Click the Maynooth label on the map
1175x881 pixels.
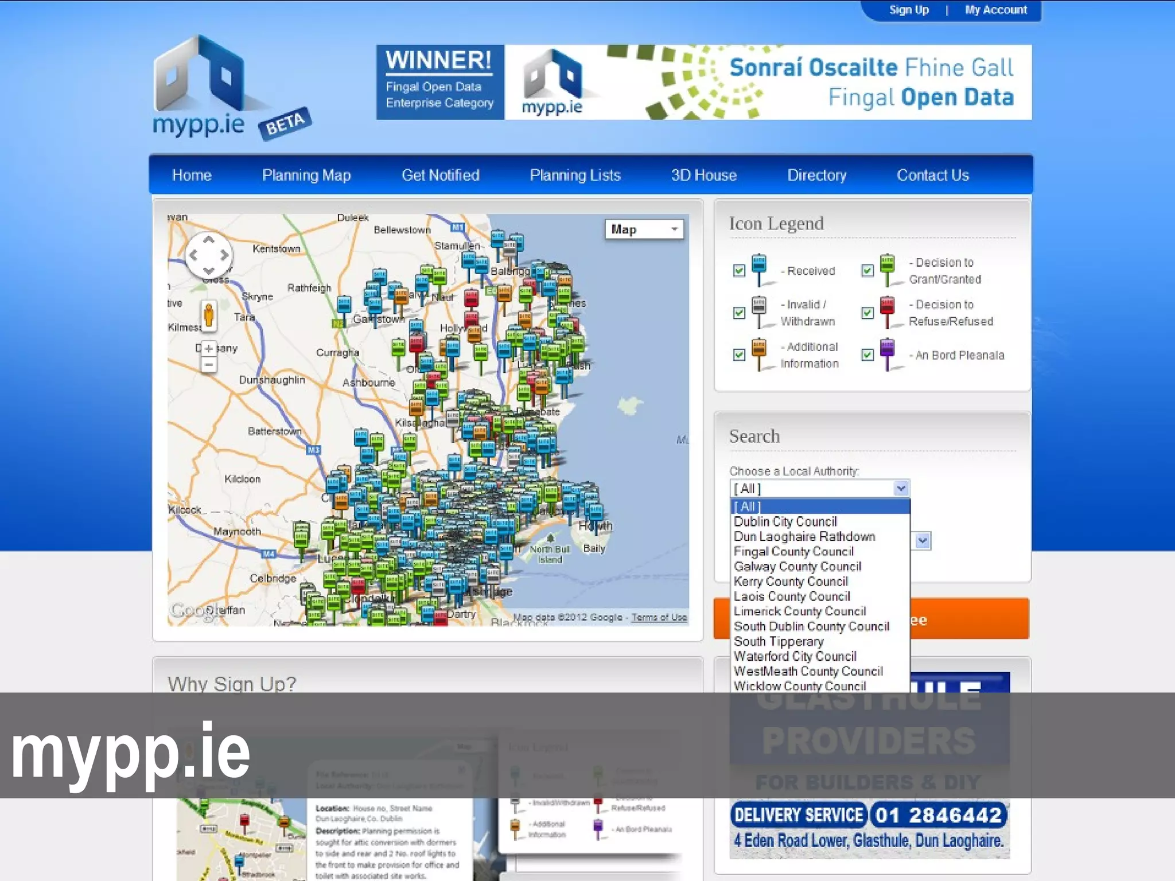[x=237, y=532]
